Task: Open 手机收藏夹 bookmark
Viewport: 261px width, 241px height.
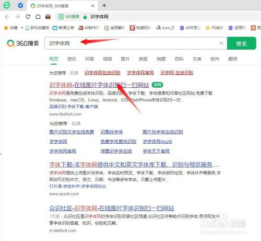Action: pos(37,28)
